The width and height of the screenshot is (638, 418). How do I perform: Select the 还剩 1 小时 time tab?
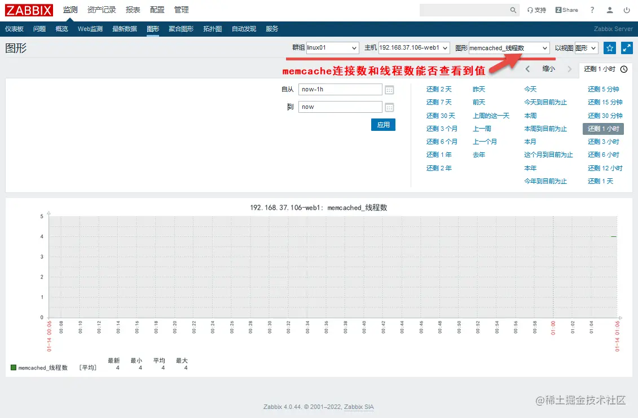pos(605,69)
